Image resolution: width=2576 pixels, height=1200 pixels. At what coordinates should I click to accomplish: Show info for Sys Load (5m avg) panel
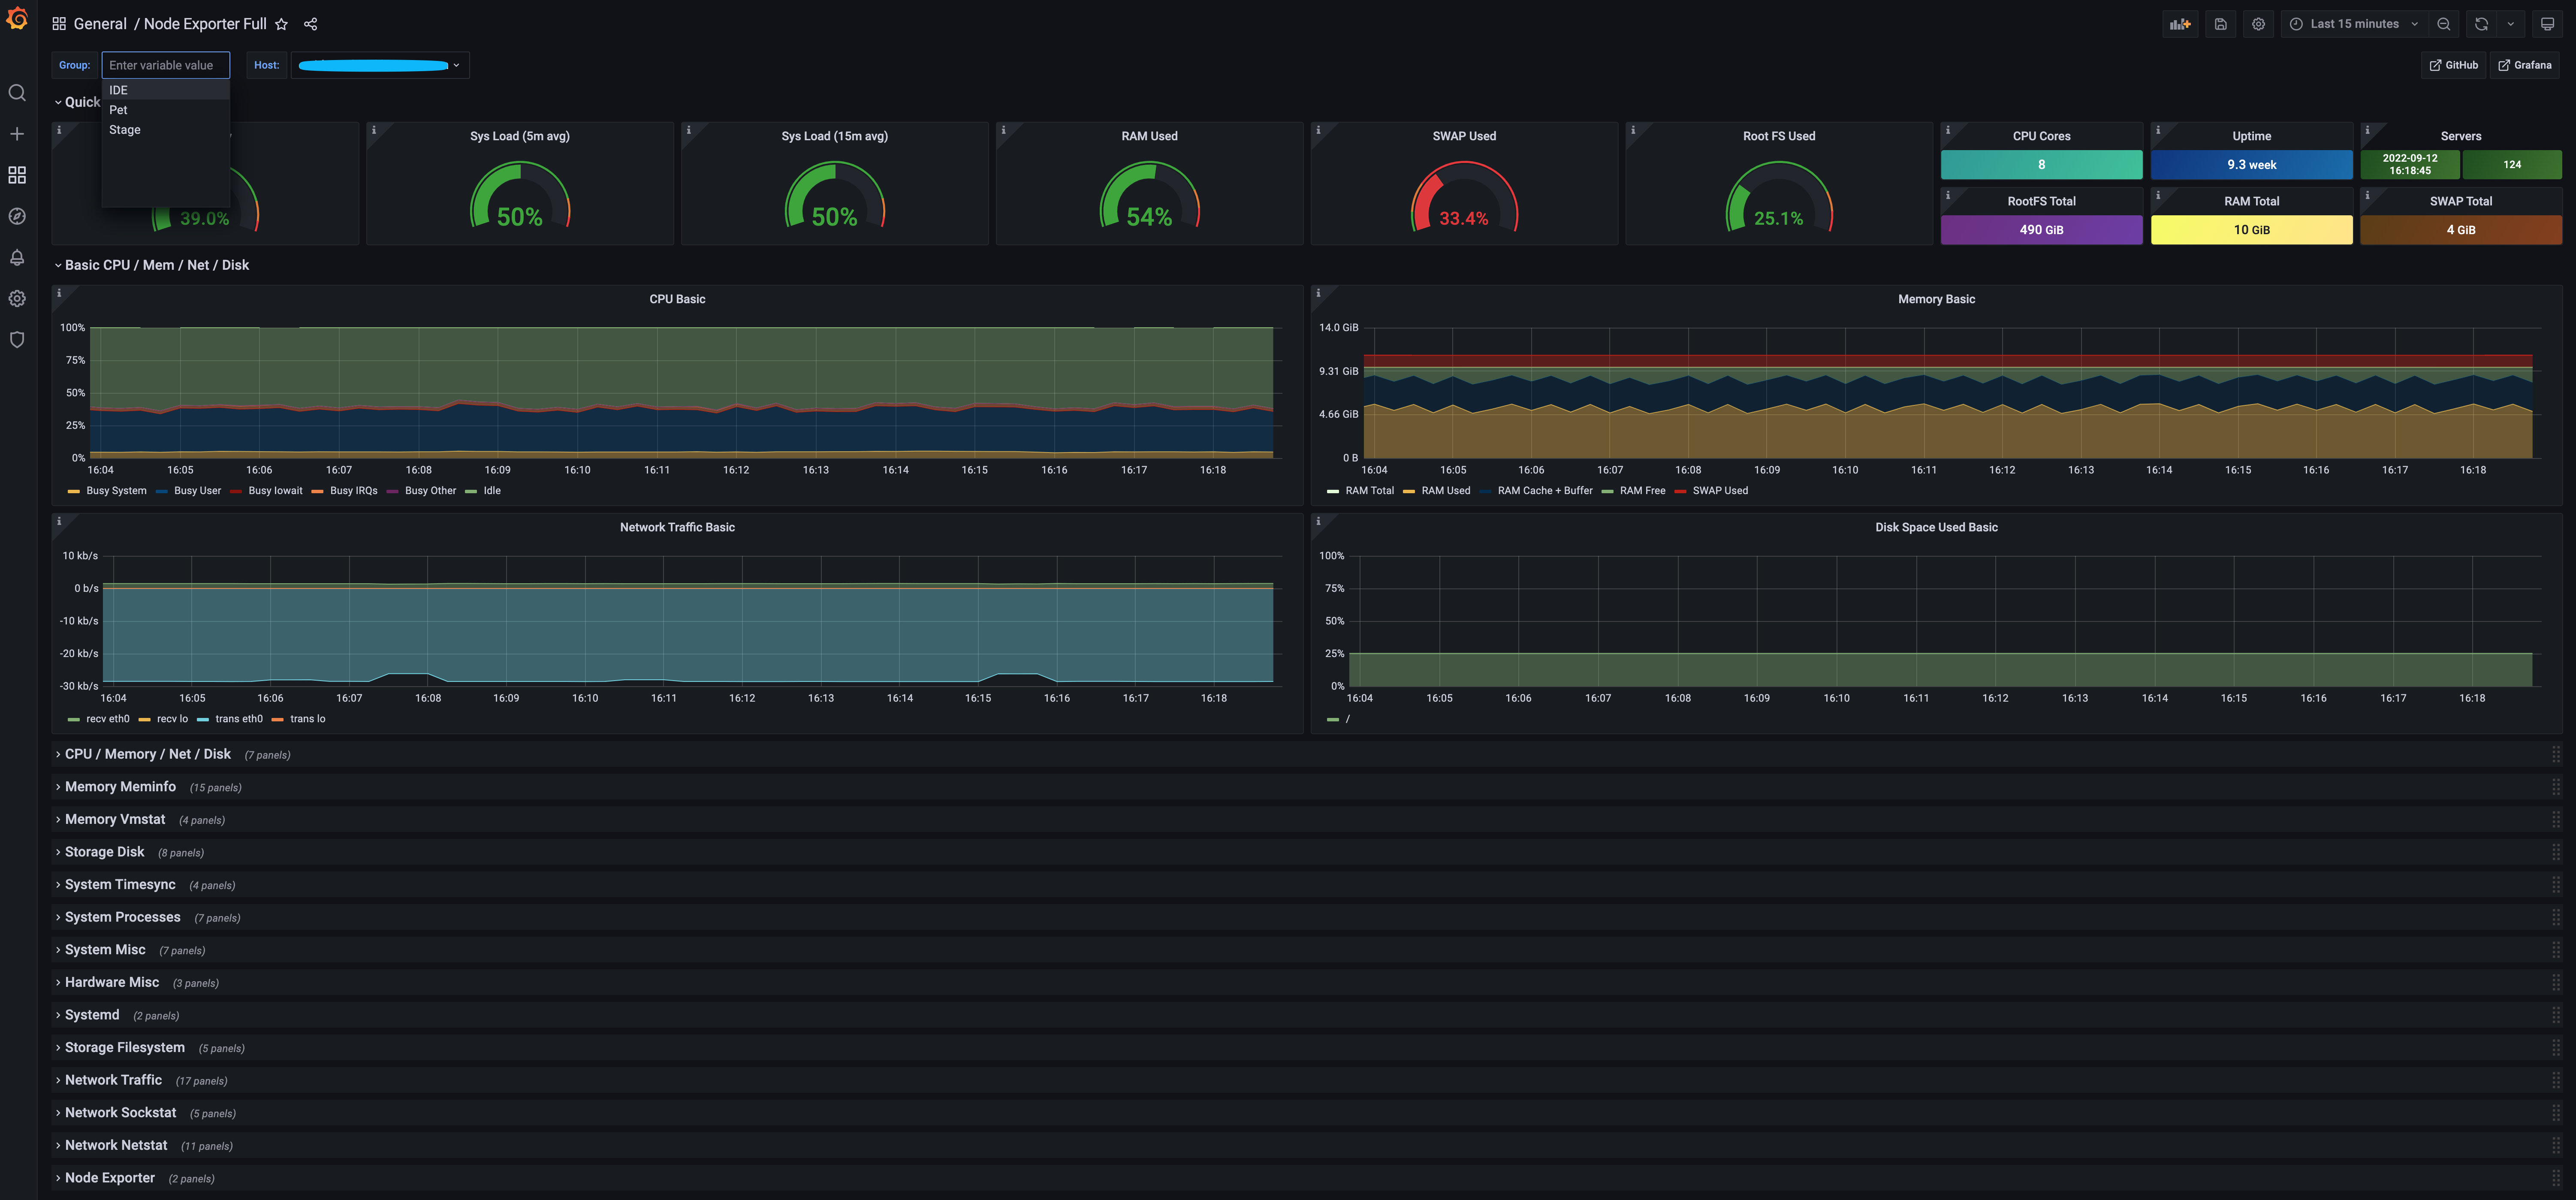374,130
